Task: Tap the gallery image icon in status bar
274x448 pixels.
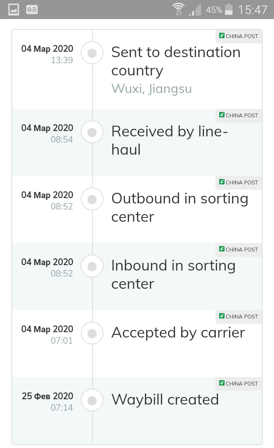Action: [14, 10]
